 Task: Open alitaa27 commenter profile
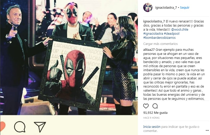[x=149, y=50]
